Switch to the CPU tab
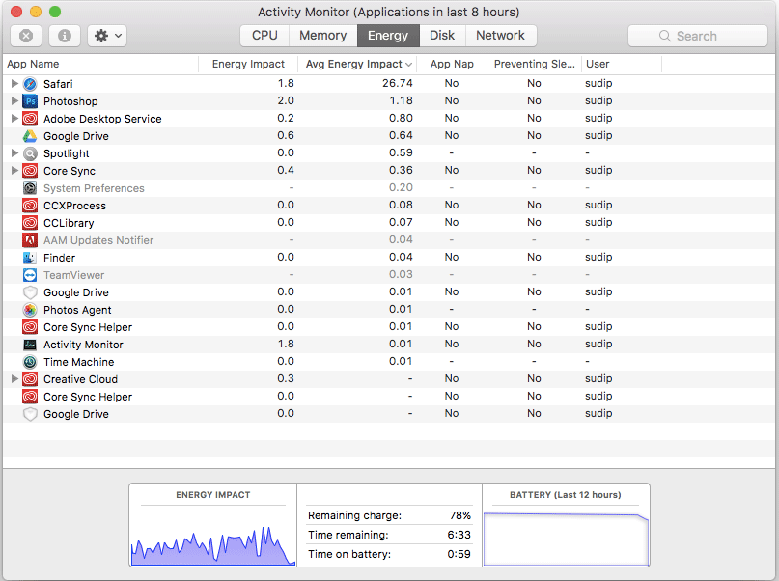This screenshot has width=779, height=581. 264,36
